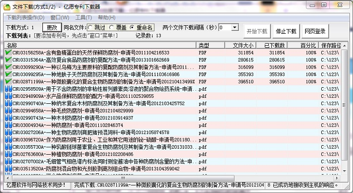Click the 类型 column header
The height and width of the screenshot is (193, 353).
[210, 45]
